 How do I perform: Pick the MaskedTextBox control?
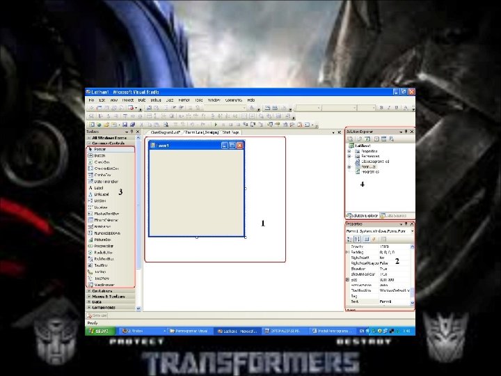tap(111, 214)
